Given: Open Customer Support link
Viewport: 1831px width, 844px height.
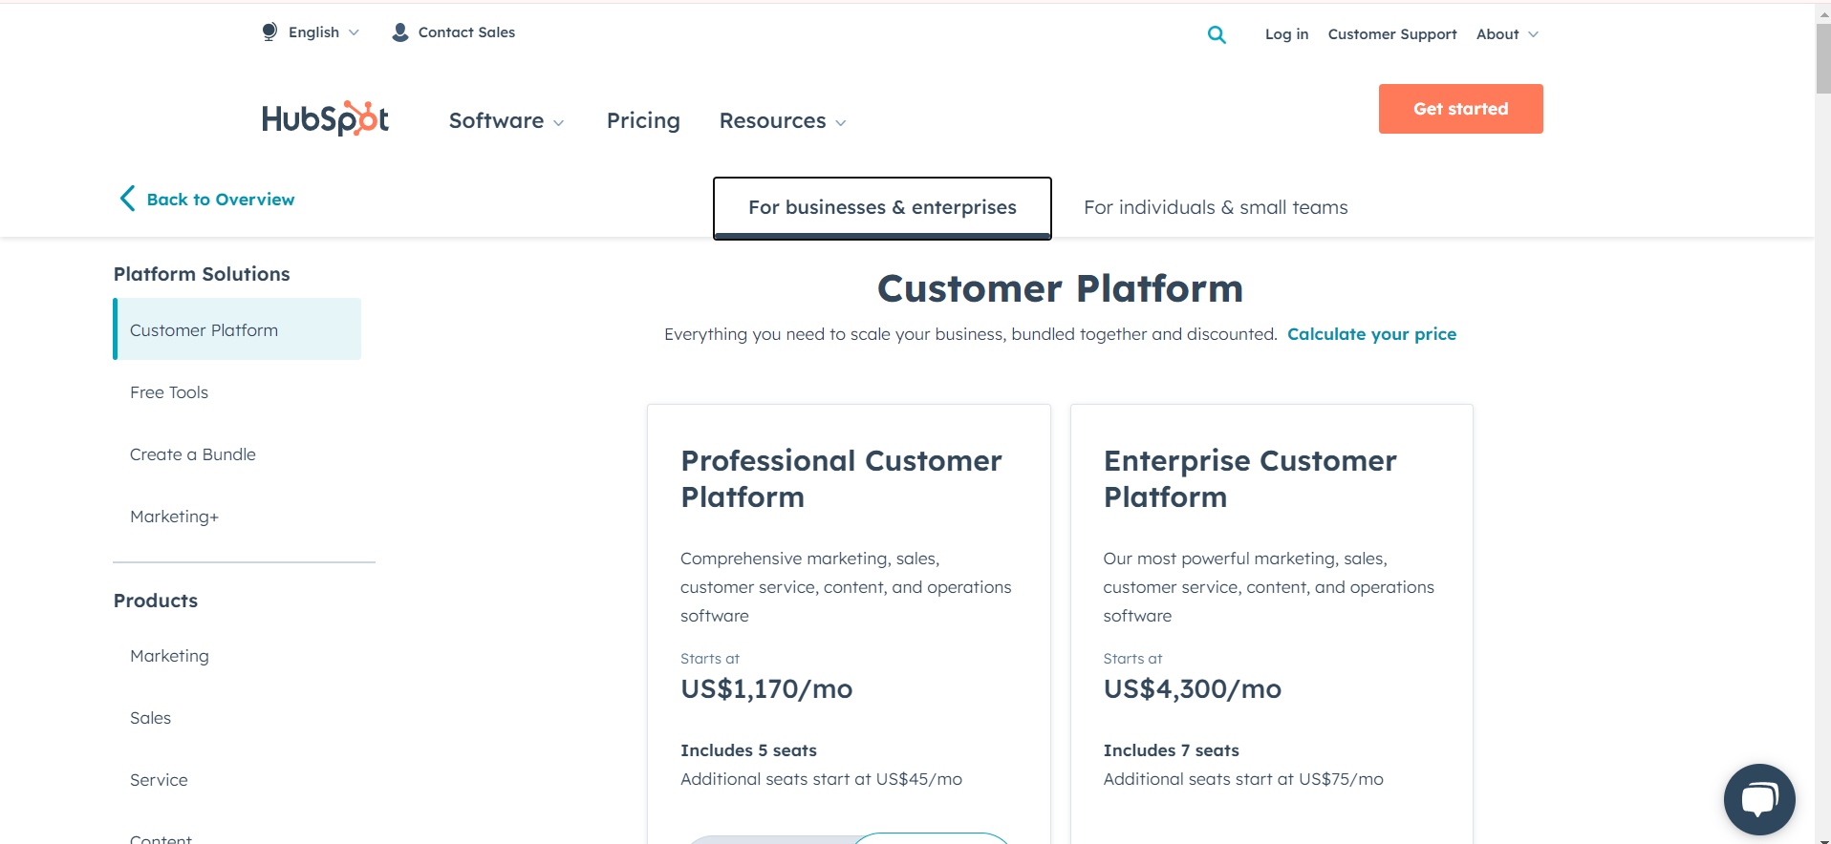Looking at the screenshot, I should [x=1392, y=34].
